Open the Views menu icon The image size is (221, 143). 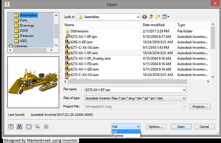(165, 16)
